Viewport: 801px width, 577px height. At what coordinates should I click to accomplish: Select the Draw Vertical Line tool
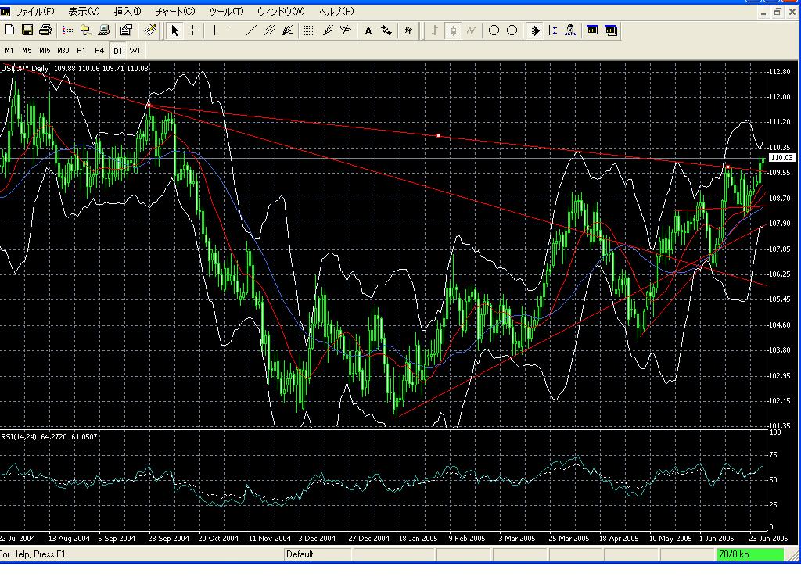click(215, 30)
